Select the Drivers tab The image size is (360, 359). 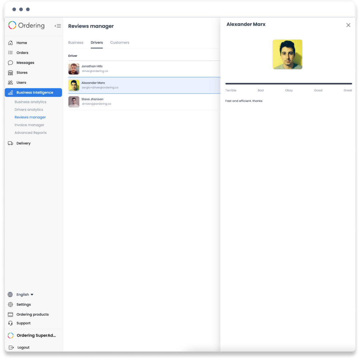coord(97,43)
